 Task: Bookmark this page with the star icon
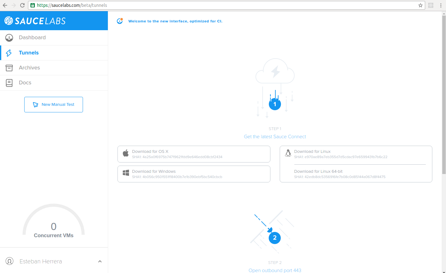tap(421, 5)
